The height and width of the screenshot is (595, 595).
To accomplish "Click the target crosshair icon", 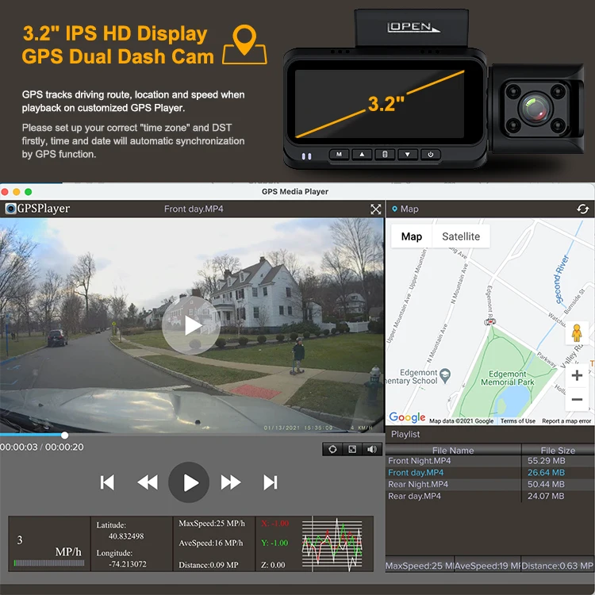I will tap(332, 449).
